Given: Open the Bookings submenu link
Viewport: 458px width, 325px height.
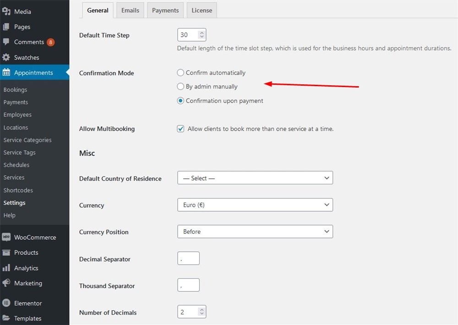Looking at the screenshot, I should click(x=15, y=90).
